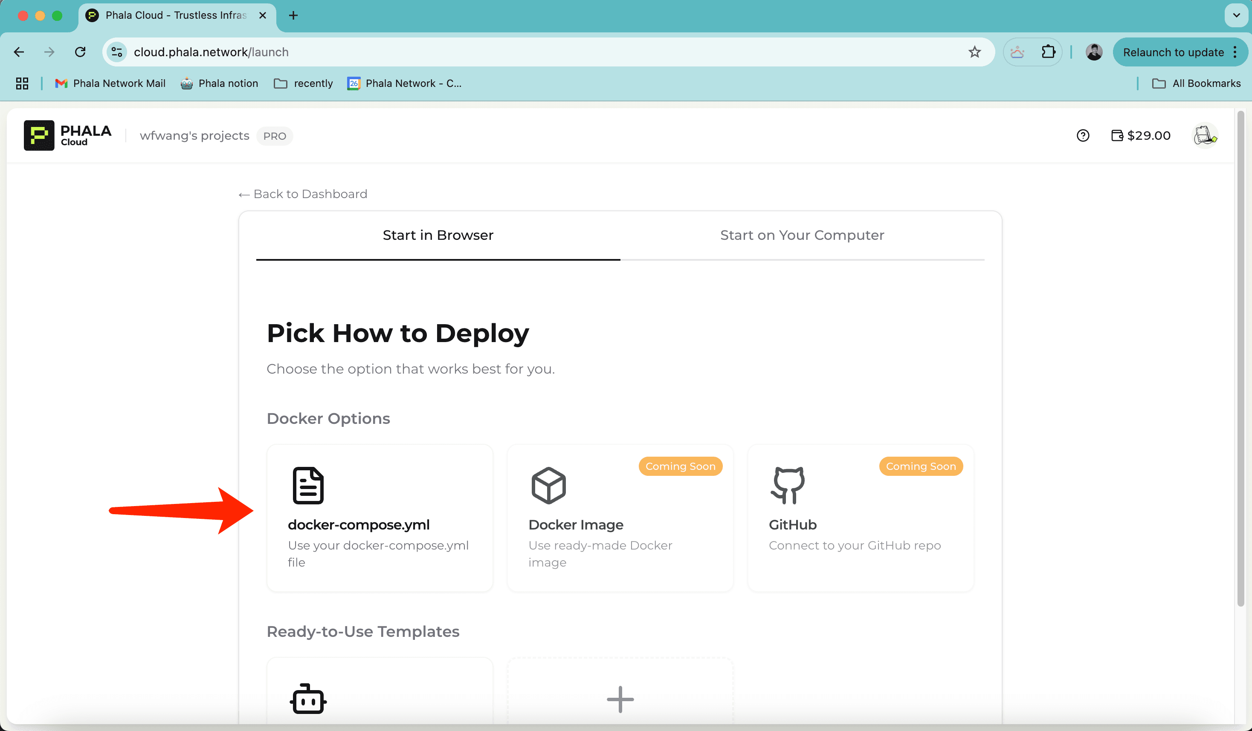The width and height of the screenshot is (1252, 731).
Task: Select the robot template icon
Action: click(x=308, y=699)
